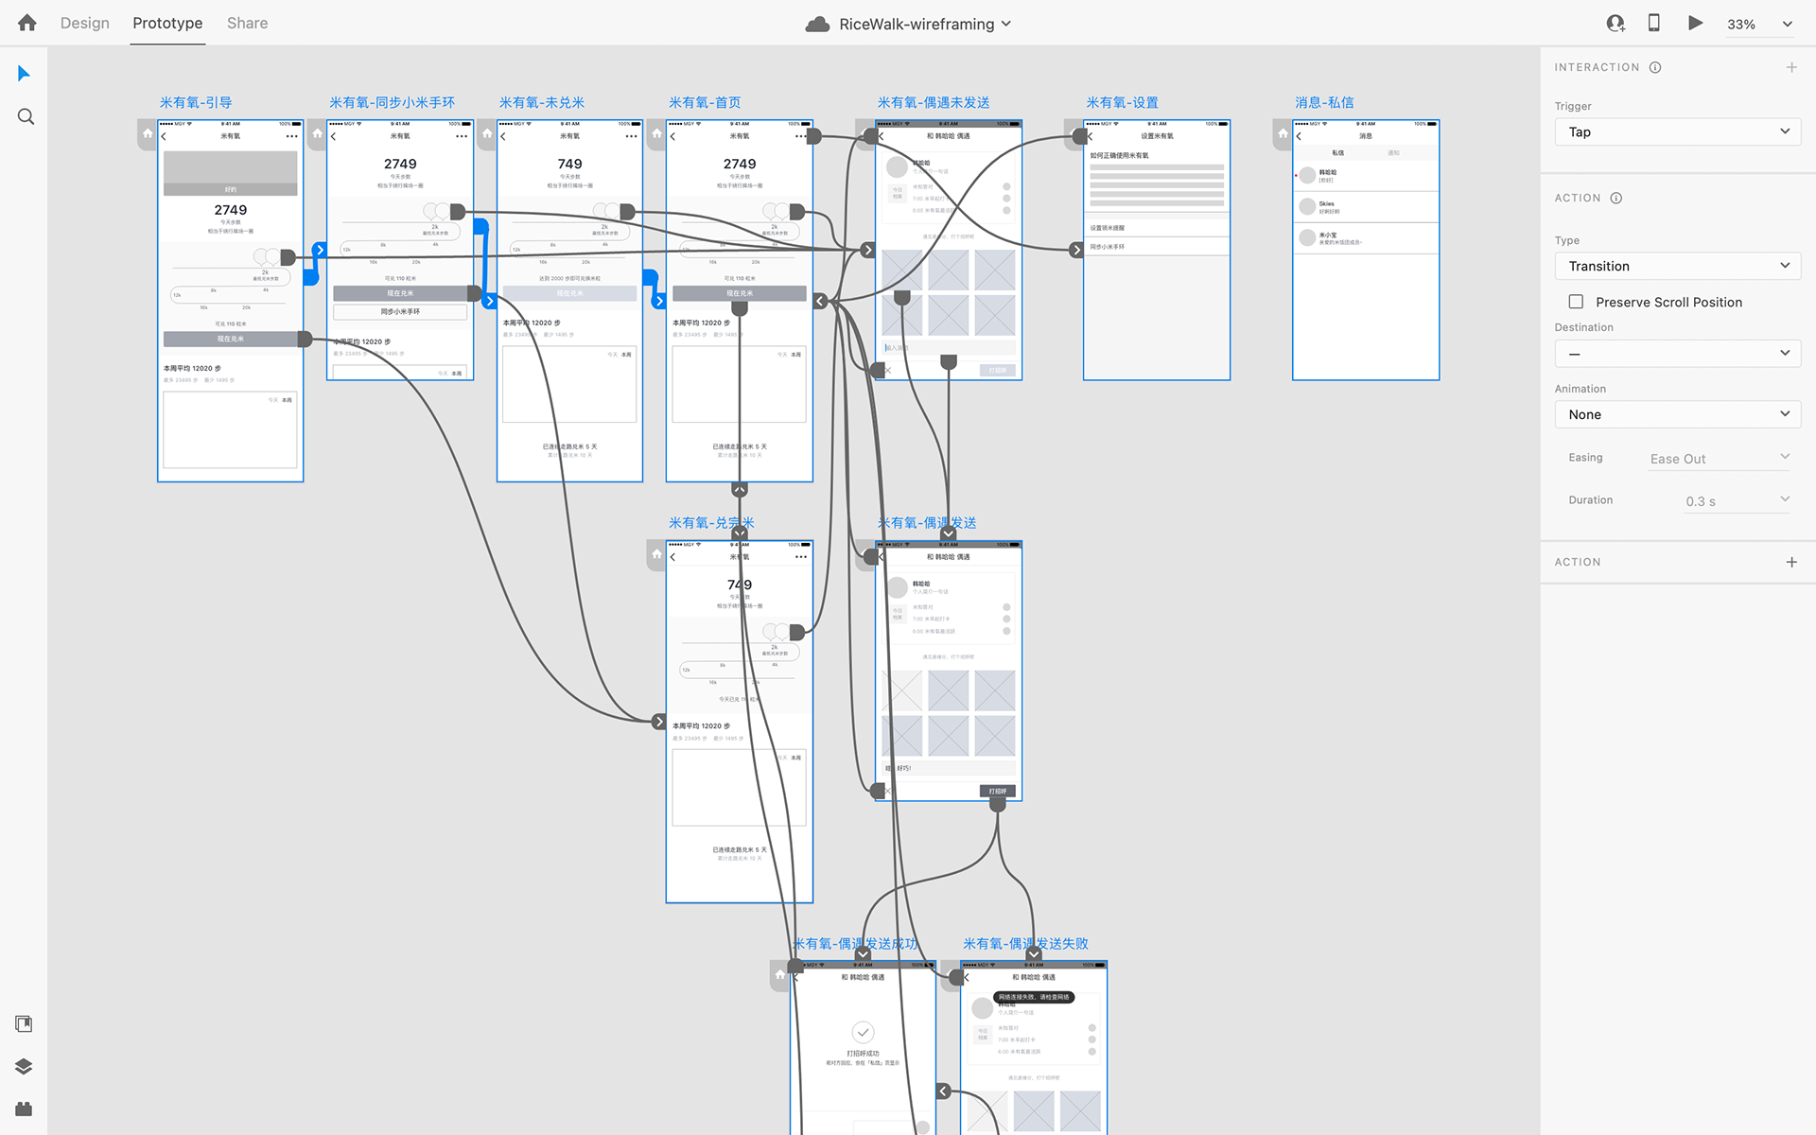Click the Interaction info icon
Image resolution: width=1816 pixels, height=1135 pixels.
[x=1655, y=67]
